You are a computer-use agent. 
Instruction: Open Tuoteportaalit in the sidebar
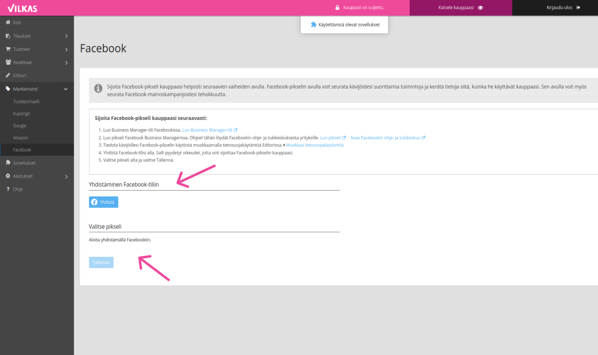[26, 102]
